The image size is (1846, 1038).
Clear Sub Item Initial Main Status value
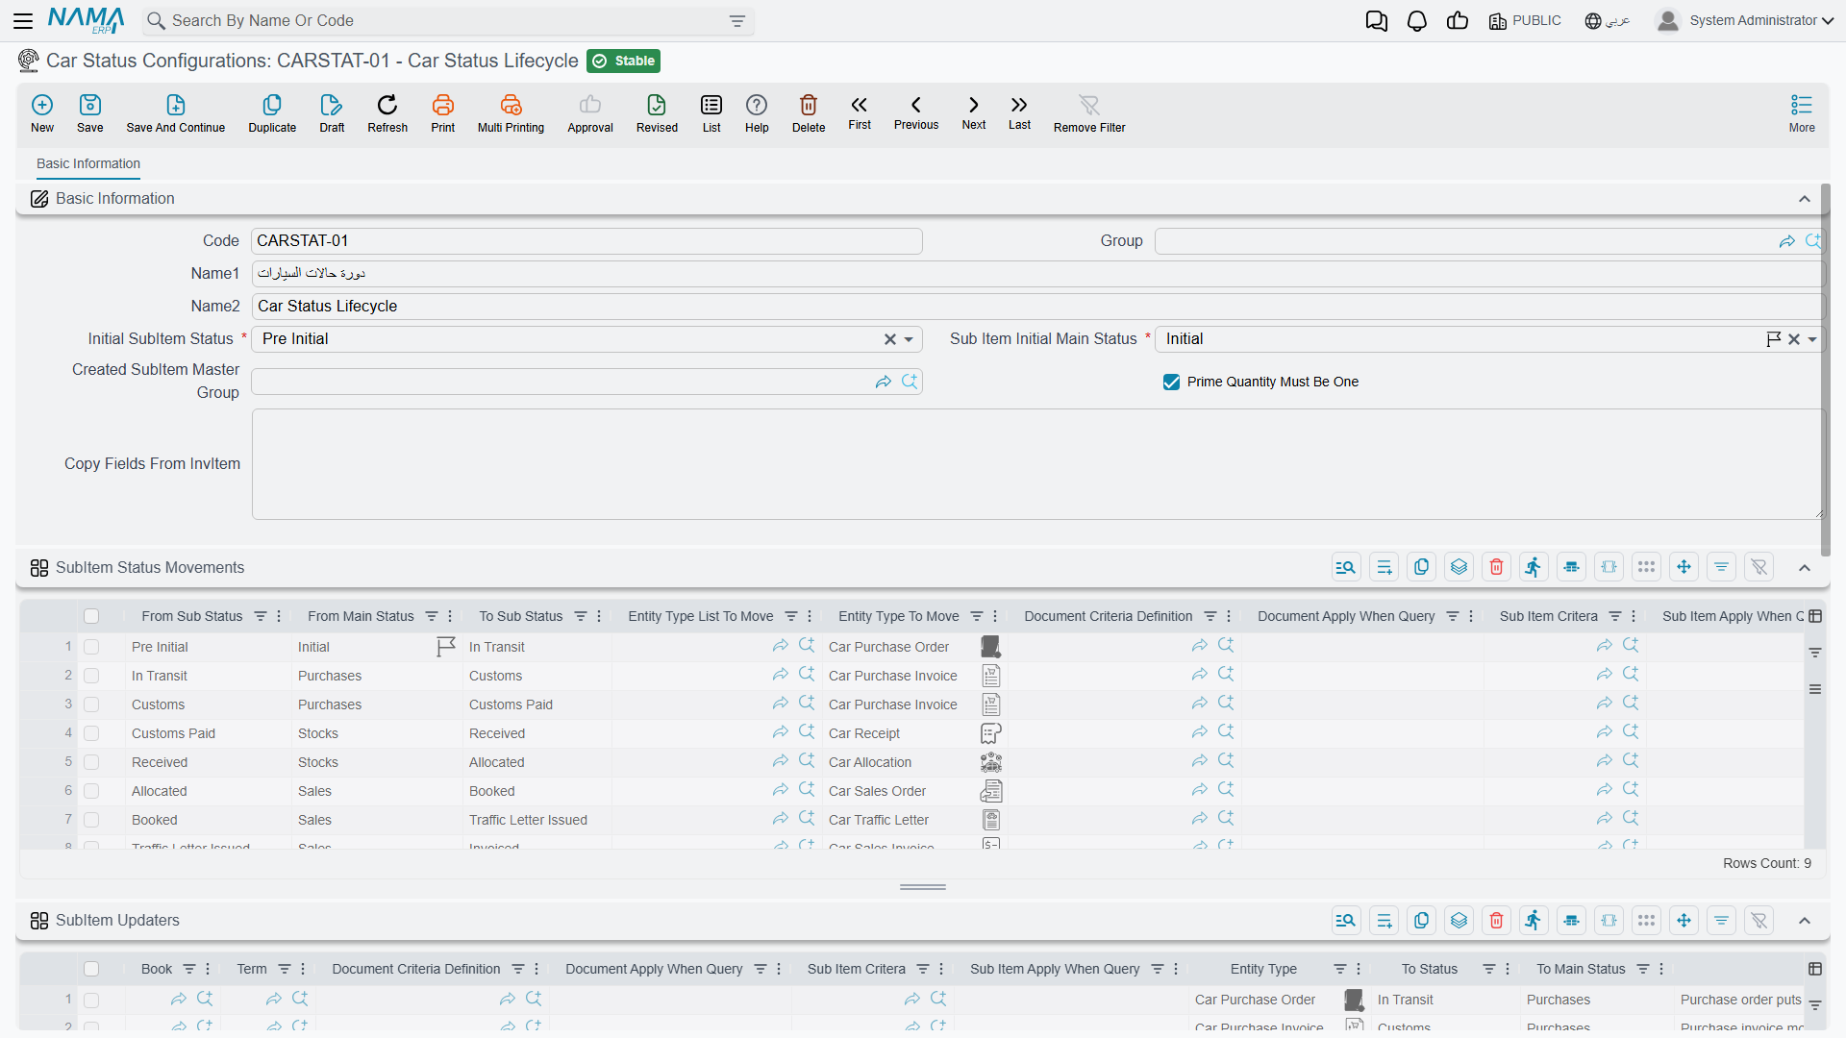click(x=1794, y=339)
